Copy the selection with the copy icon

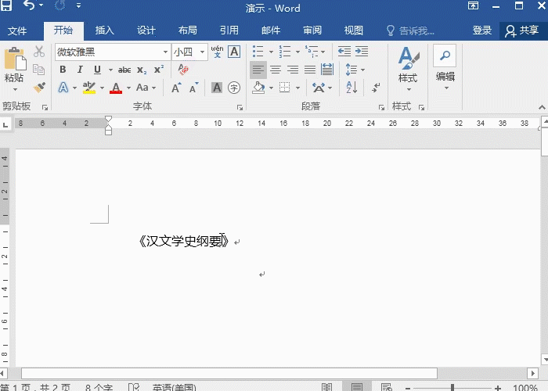39,70
